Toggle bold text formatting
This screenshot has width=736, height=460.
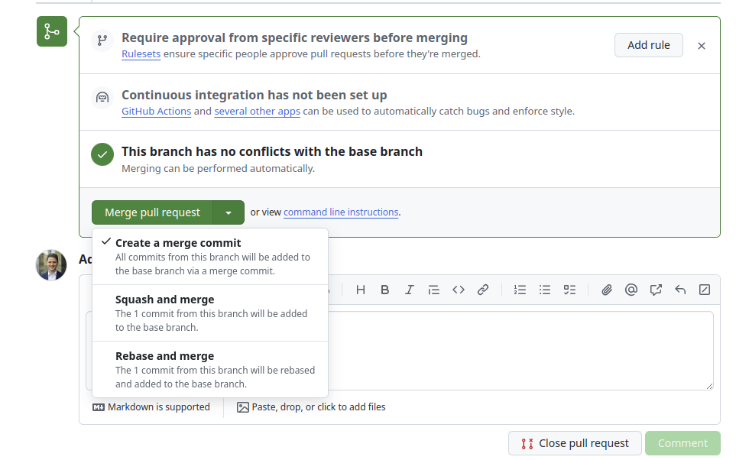click(x=385, y=290)
